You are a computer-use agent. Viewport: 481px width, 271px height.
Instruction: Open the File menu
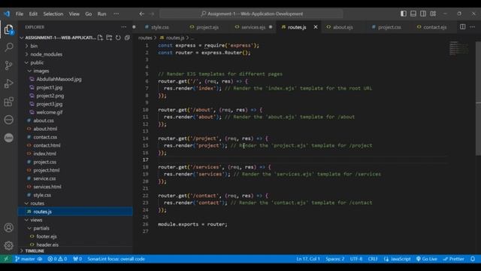(20, 14)
